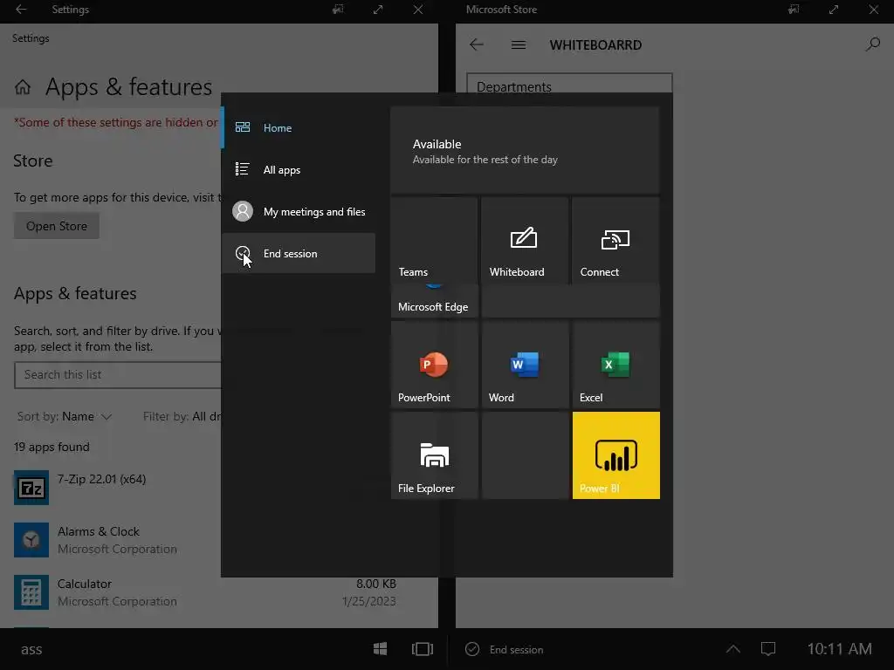Viewport: 894px width, 670px height.
Task: Expand the Settings window to fullscreen
Action: click(378, 10)
